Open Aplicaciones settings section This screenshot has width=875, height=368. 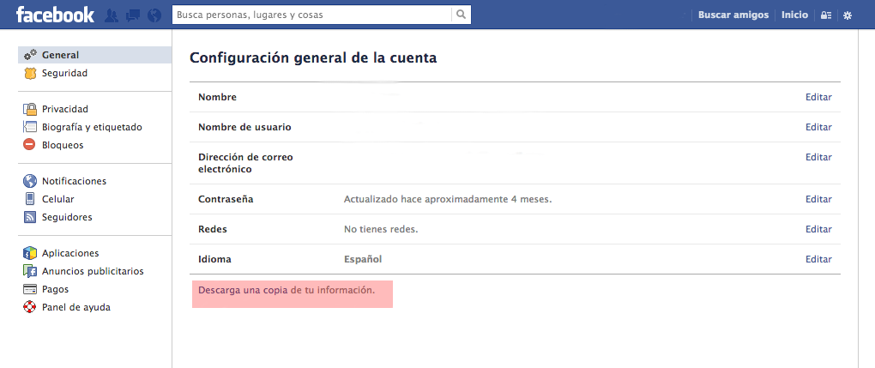point(70,253)
